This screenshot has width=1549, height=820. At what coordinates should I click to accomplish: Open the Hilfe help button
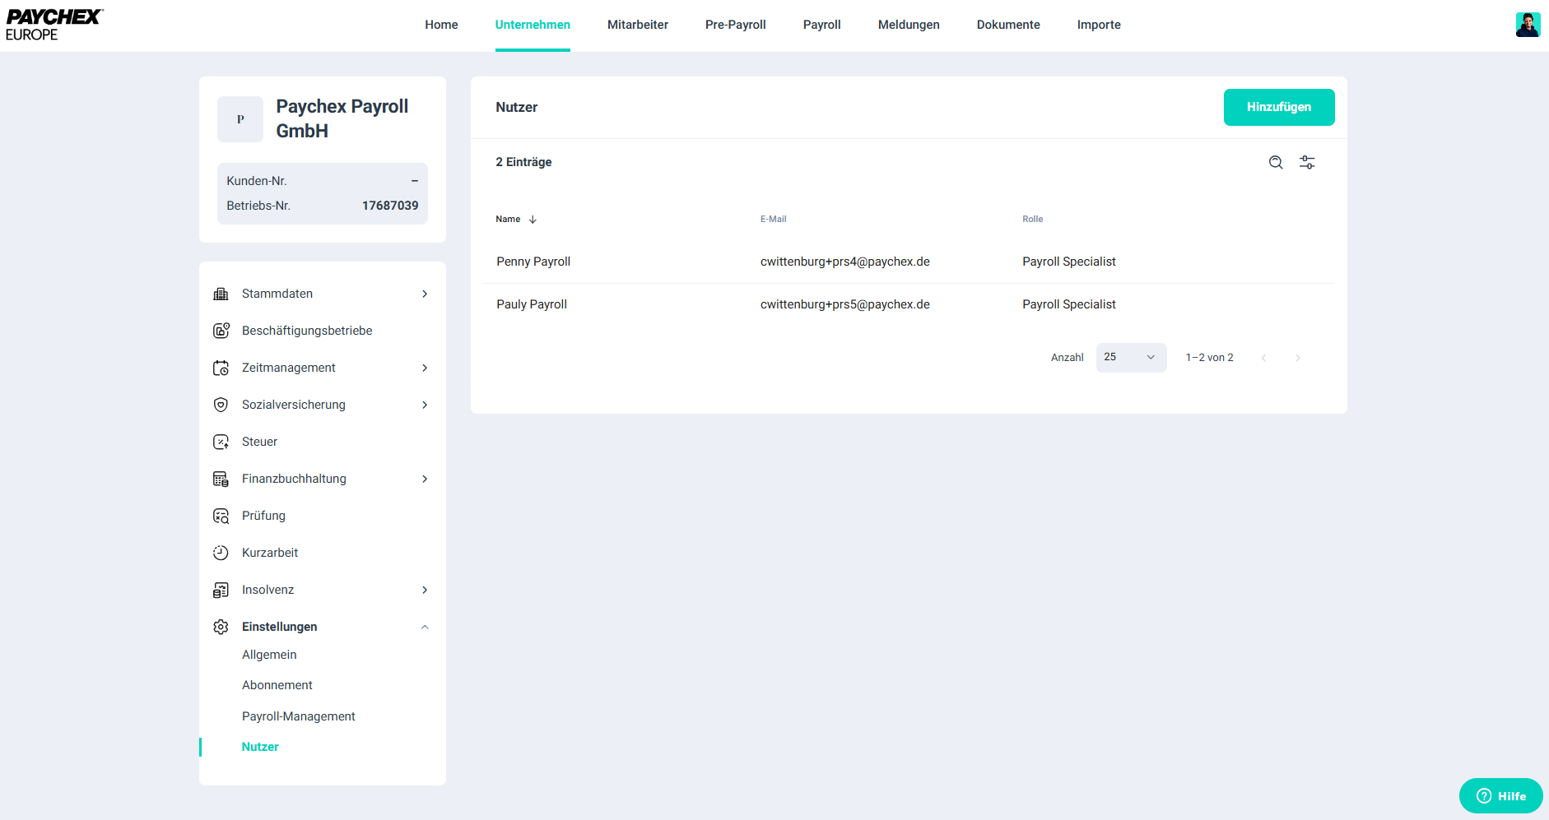[x=1500, y=795]
